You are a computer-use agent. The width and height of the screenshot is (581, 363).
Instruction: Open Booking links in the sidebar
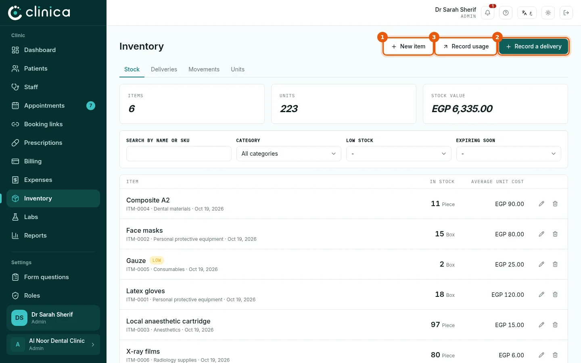(53, 124)
